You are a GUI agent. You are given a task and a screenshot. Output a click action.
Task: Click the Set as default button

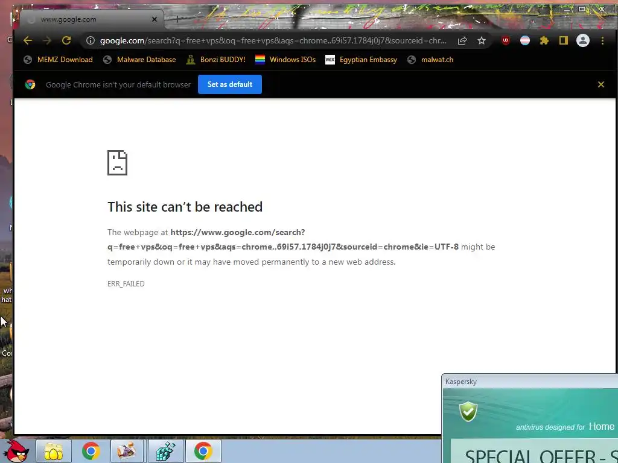tap(230, 84)
